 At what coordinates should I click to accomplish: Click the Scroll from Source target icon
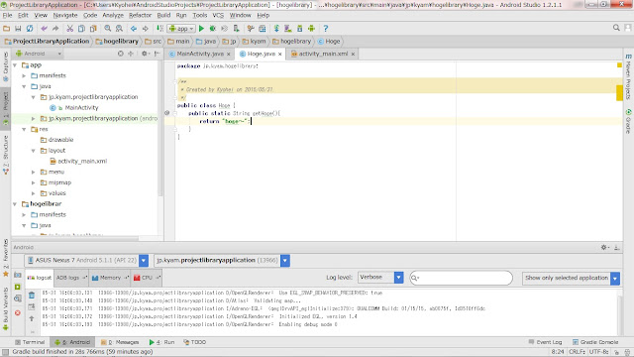(x=121, y=54)
